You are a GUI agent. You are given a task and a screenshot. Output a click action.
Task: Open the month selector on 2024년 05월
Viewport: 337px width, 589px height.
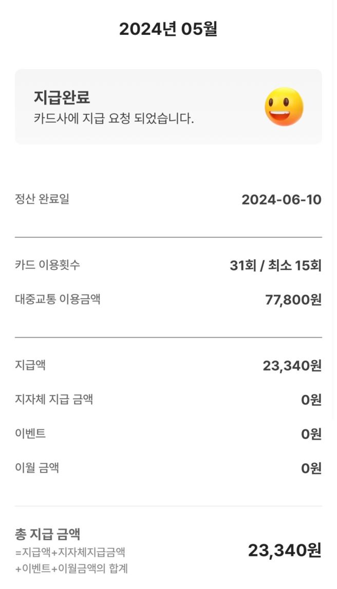click(168, 29)
